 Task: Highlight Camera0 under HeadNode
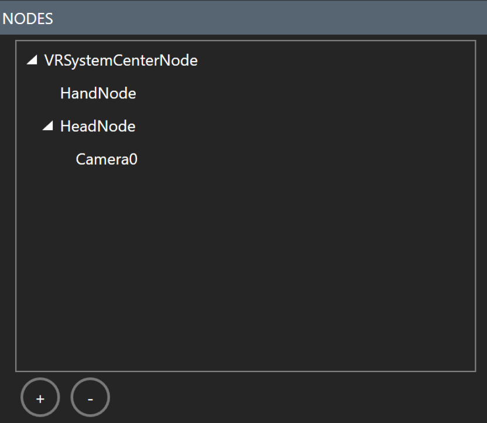(x=107, y=159)
